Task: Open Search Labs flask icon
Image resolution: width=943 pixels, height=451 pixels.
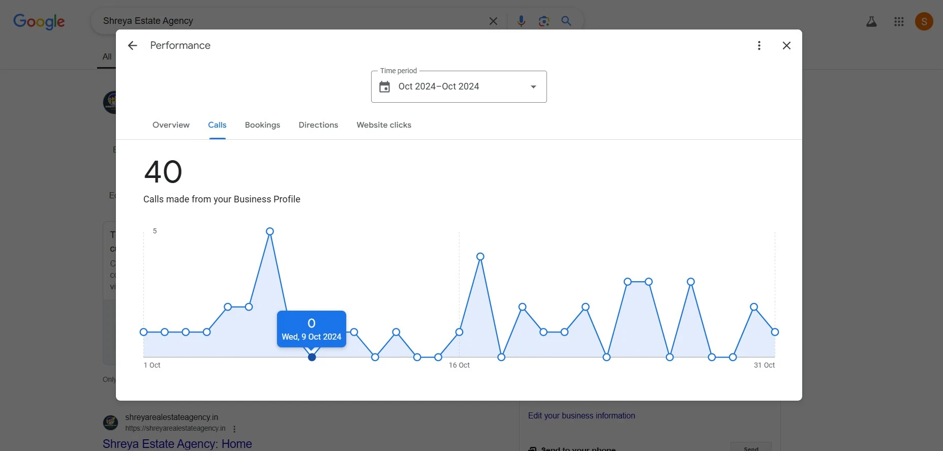Action: click(x=871, y=21)
